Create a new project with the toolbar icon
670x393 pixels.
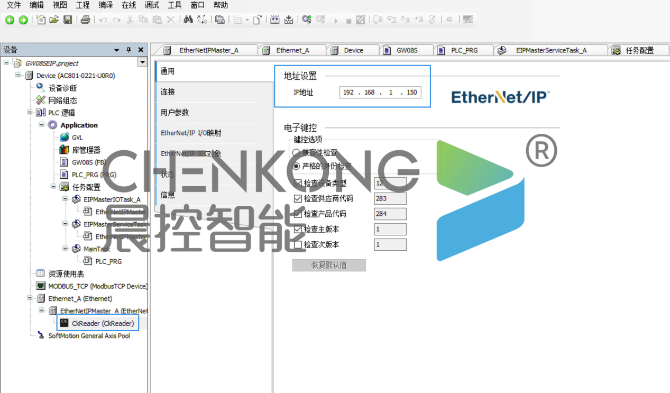point(41,20)
